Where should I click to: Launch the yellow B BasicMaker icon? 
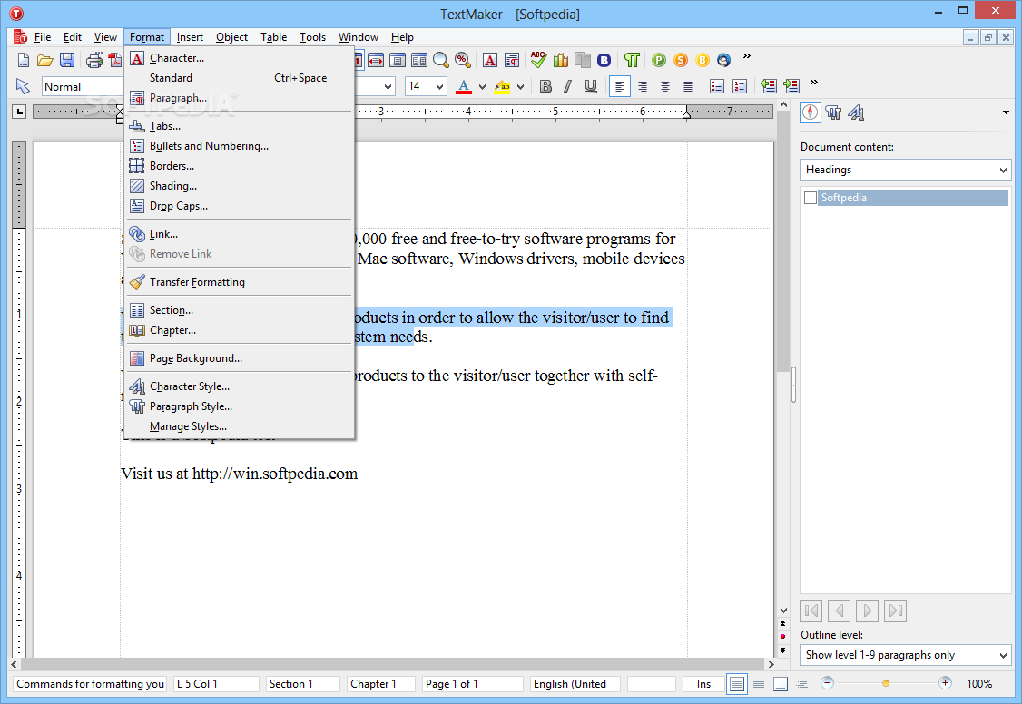click(x=703, y=61)
